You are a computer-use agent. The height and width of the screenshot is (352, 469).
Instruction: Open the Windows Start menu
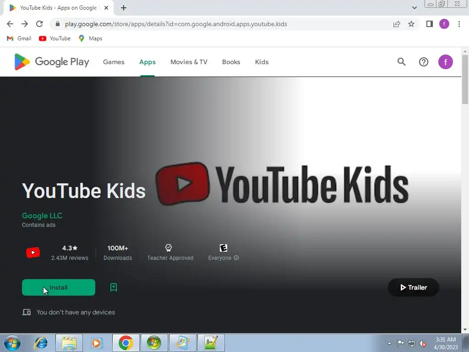point(12,343)
